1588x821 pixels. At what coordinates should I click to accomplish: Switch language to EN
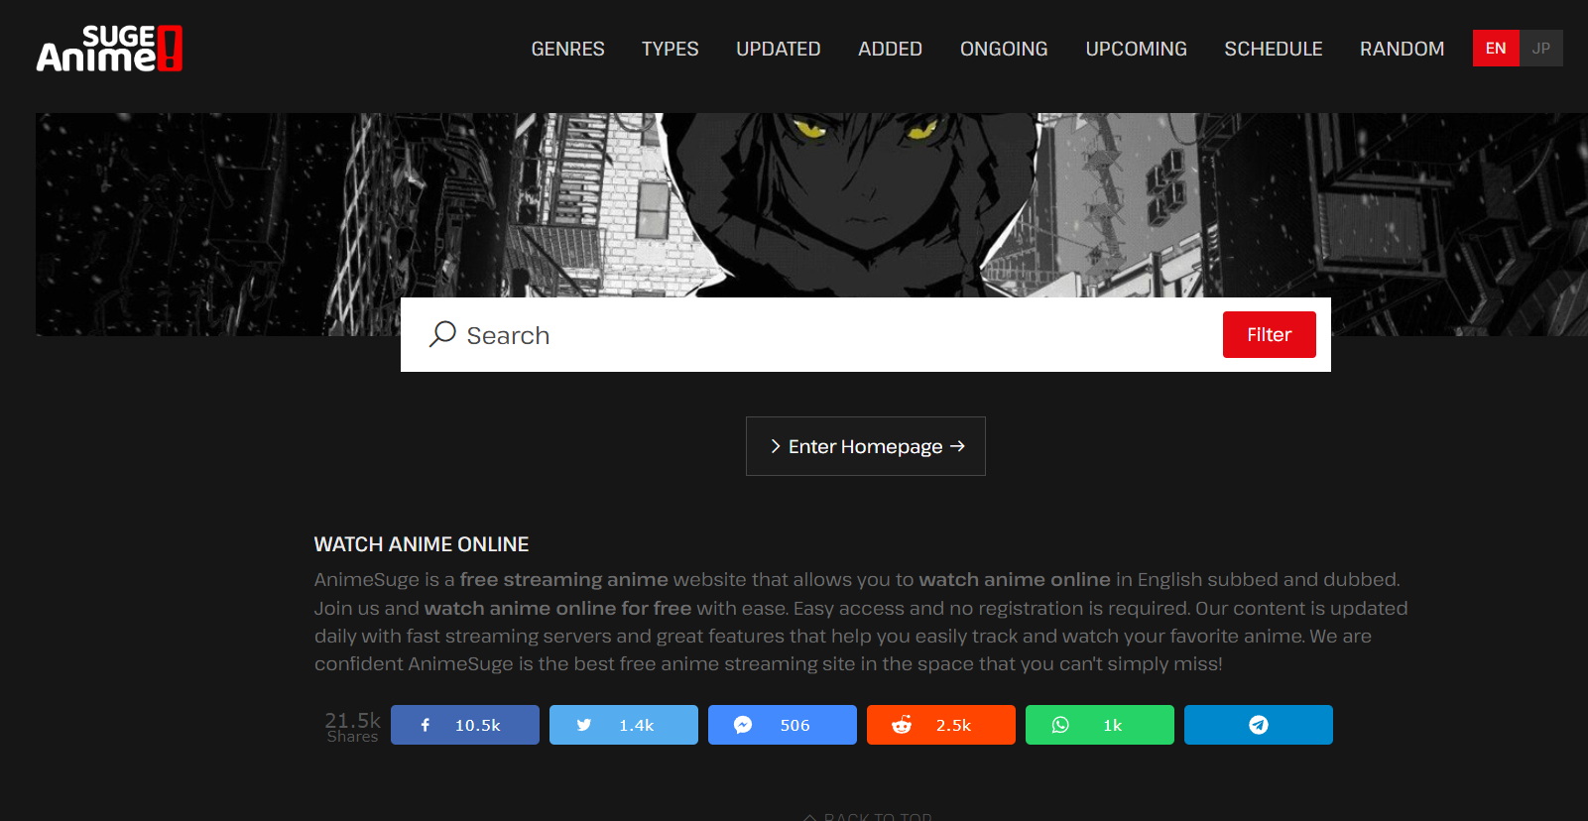(1496, 49)
